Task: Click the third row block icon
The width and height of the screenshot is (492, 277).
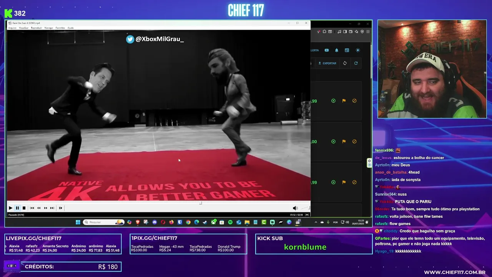Action: pos(354,182)
